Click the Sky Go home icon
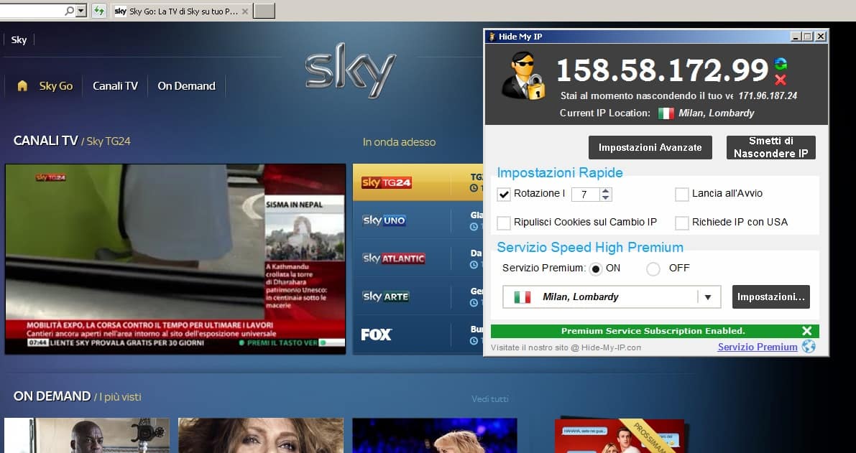 22,85
